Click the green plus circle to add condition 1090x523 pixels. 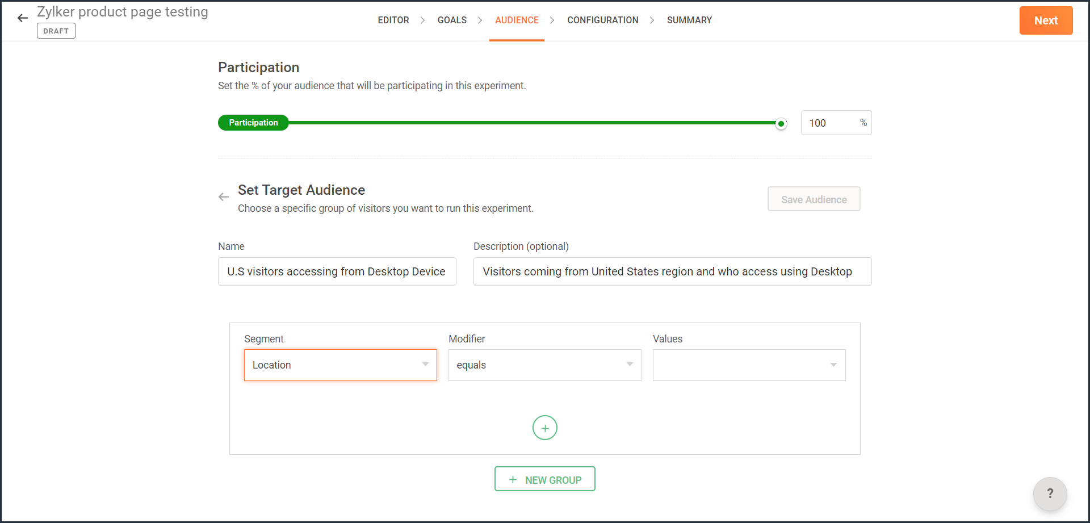544,428
